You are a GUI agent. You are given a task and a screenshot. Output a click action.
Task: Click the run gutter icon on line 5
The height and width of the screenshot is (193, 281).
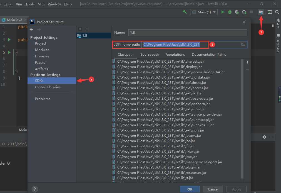9,52
